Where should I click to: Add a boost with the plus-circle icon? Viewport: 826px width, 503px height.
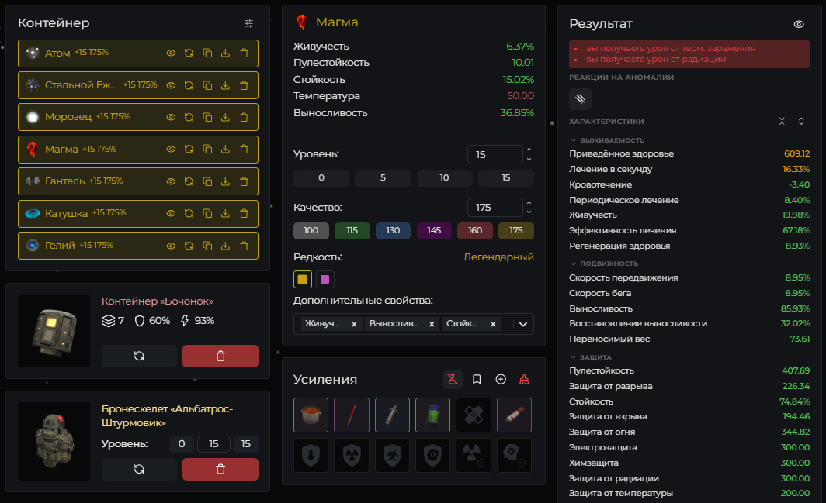[501, 379]
